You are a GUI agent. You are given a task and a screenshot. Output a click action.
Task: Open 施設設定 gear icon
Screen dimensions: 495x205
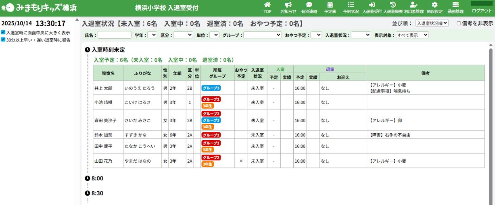click(x=434, y=7)
